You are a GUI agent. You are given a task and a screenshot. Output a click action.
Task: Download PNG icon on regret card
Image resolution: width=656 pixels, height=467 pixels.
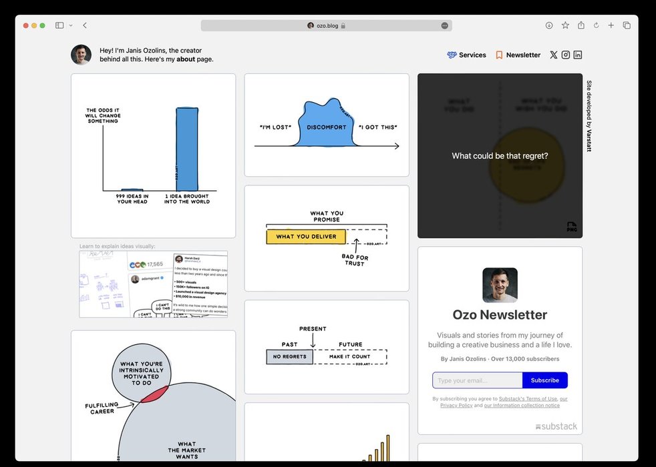tap(572, 227)
